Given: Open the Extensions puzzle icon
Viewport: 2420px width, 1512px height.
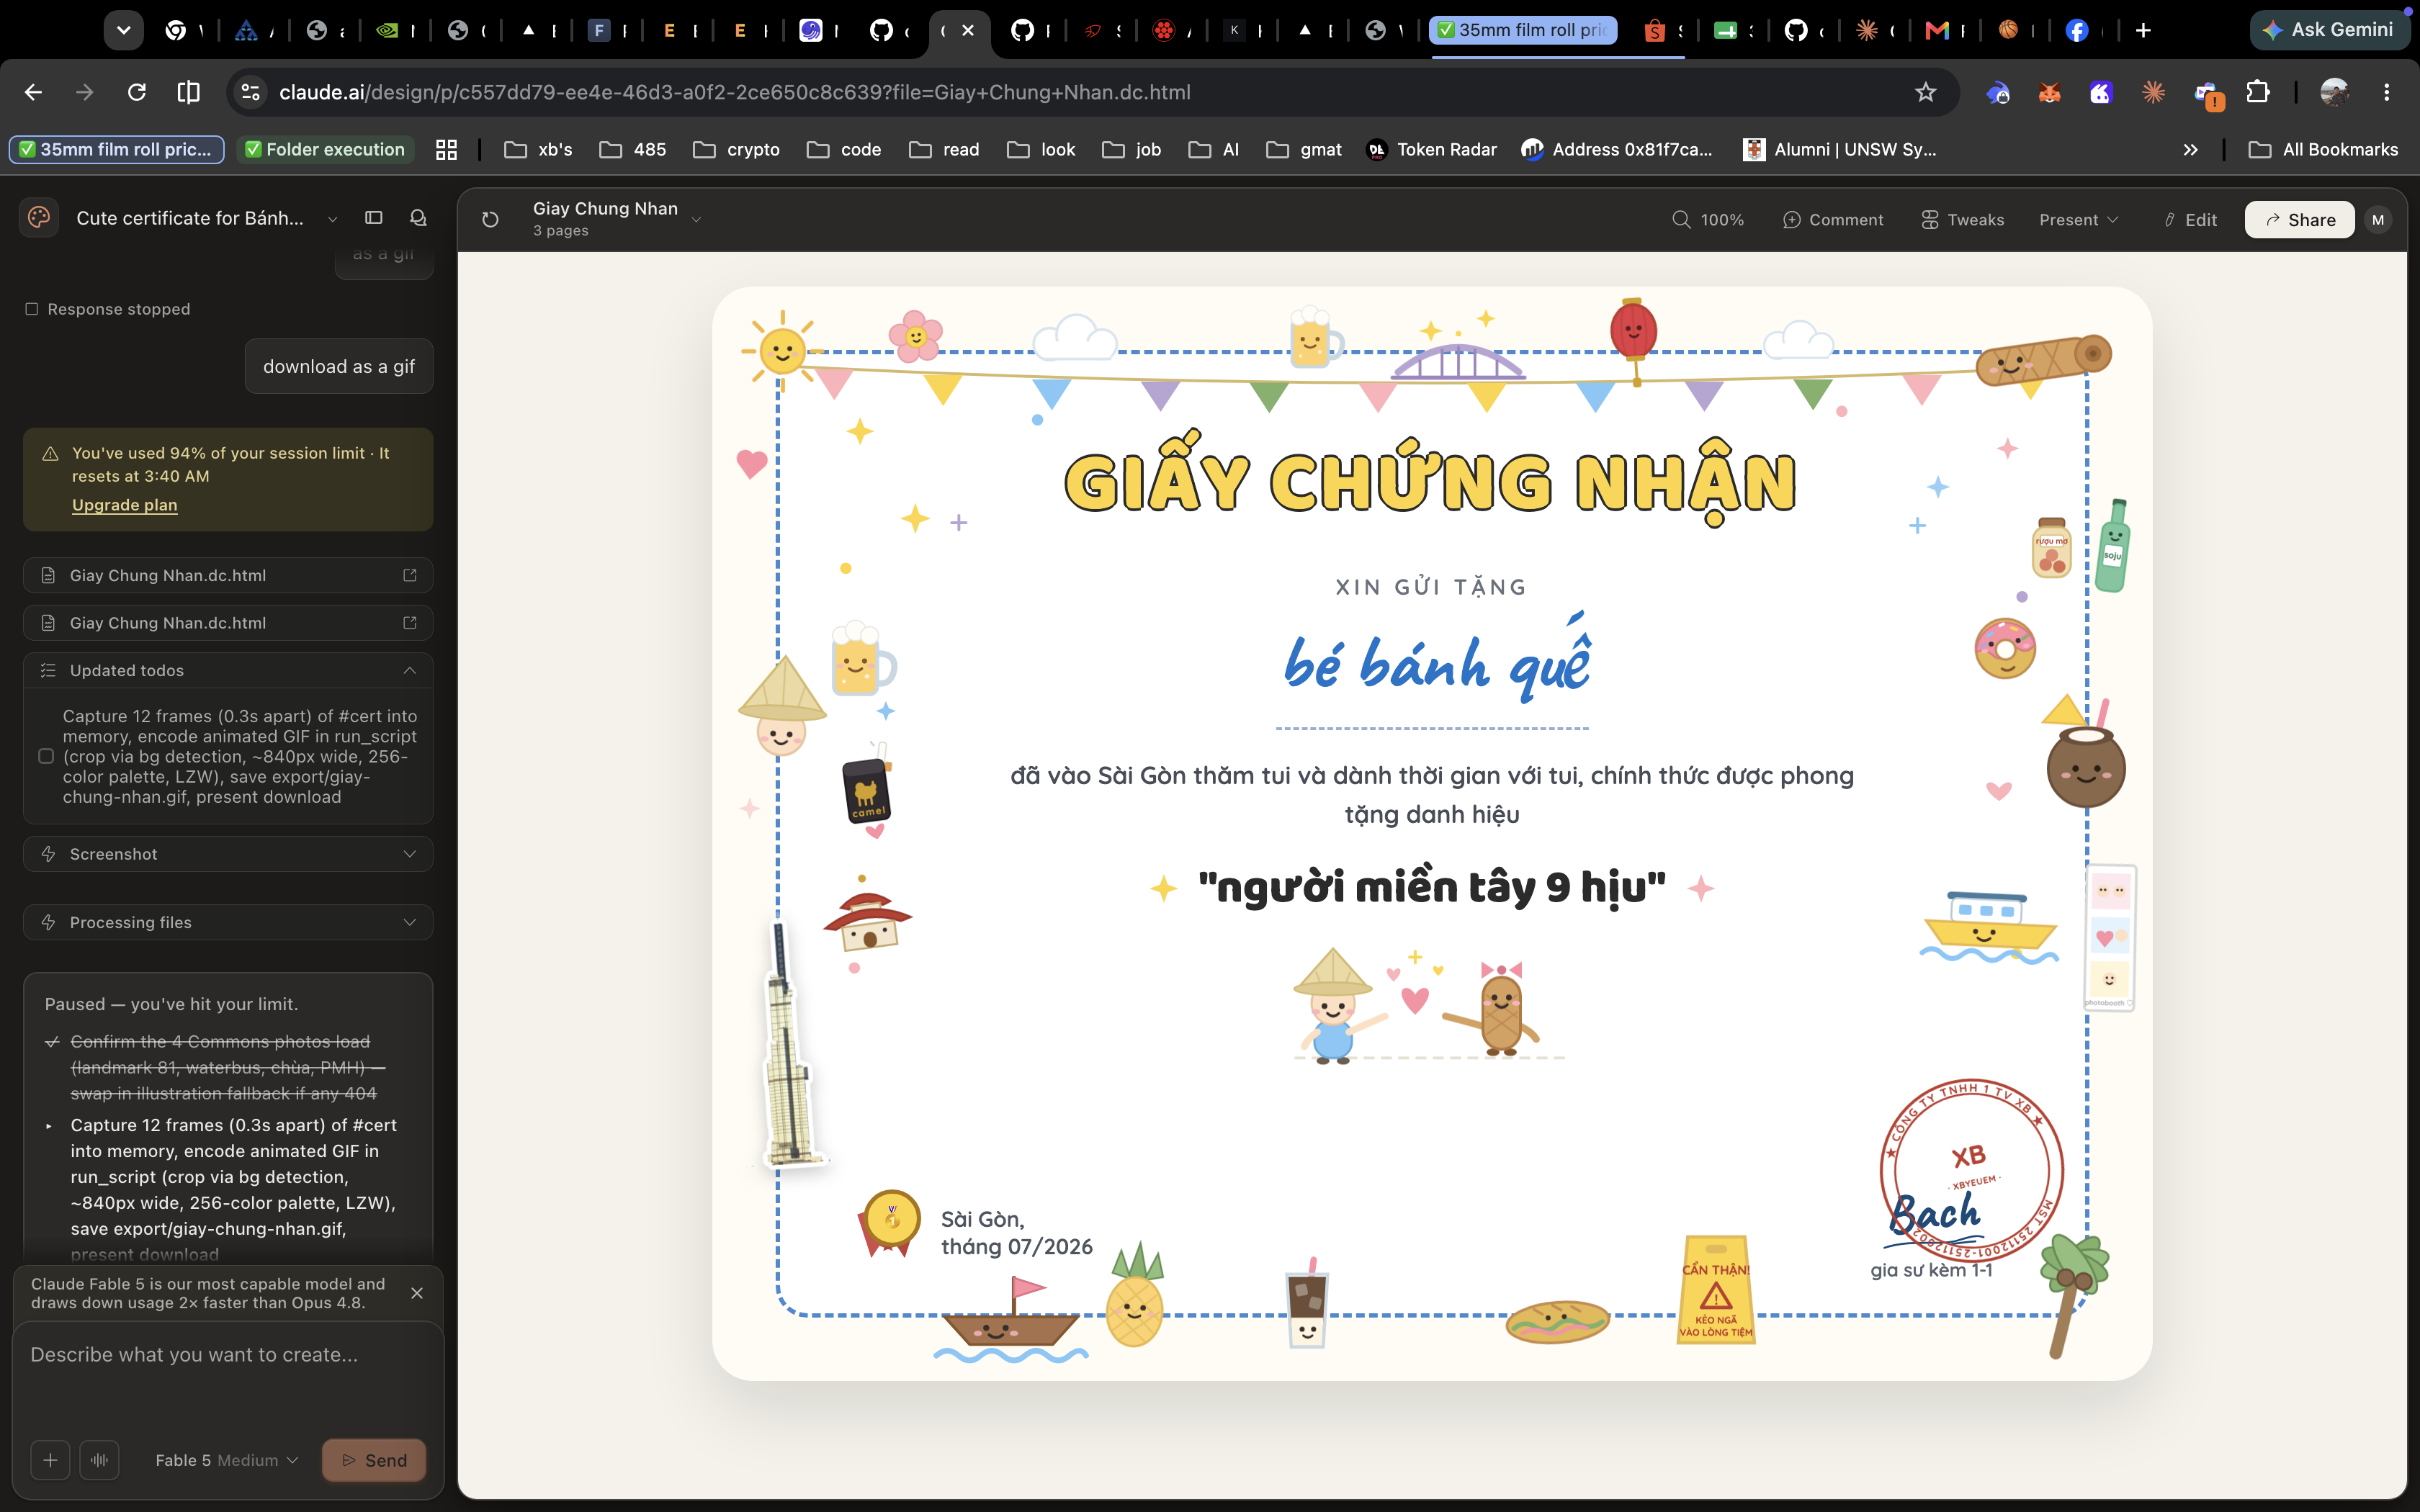Looking at the screenshot, I should (2258, 92).
